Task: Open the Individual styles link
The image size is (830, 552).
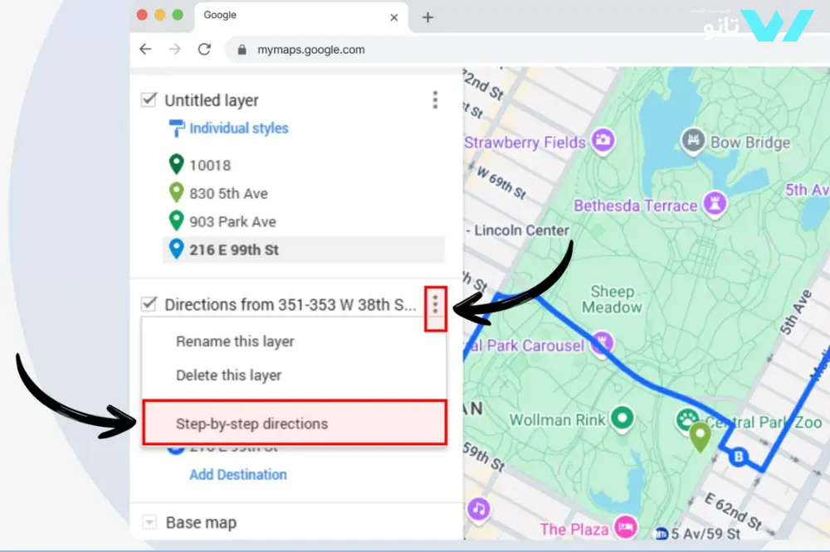Action: pos(239,128)
